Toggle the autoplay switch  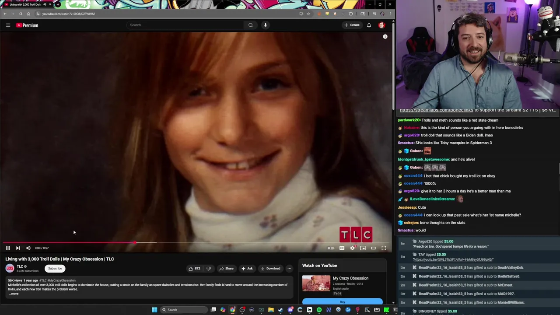pyautogui.click(x=331, y=248)
